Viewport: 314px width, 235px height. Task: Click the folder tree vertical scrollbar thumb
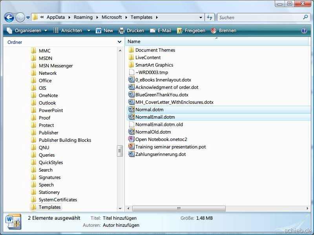click(x=120, y=151)
